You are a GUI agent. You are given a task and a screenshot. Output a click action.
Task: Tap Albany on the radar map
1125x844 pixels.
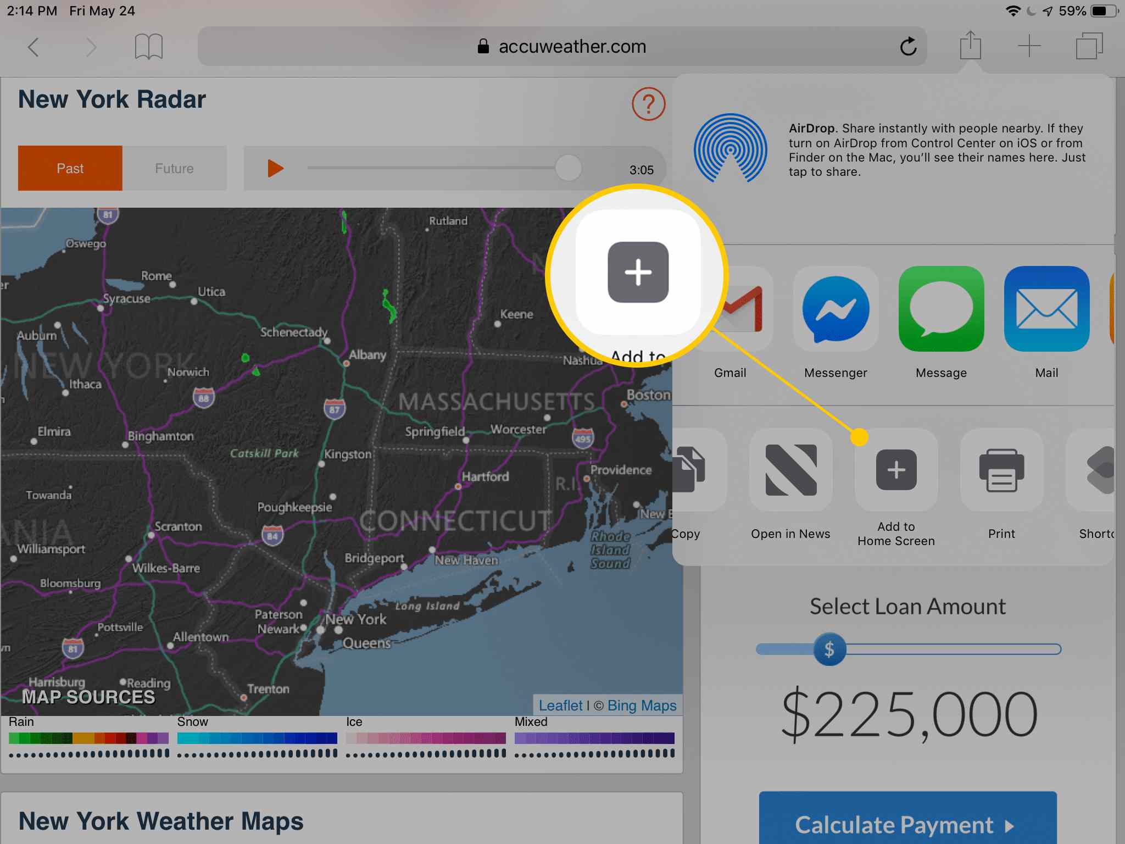367,355
